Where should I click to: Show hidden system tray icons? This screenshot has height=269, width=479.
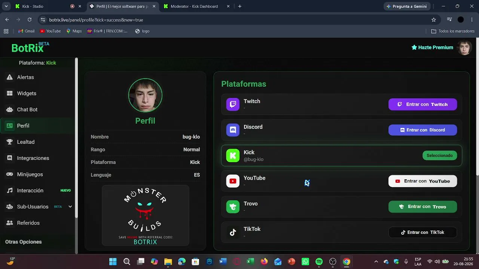point(376,262)
